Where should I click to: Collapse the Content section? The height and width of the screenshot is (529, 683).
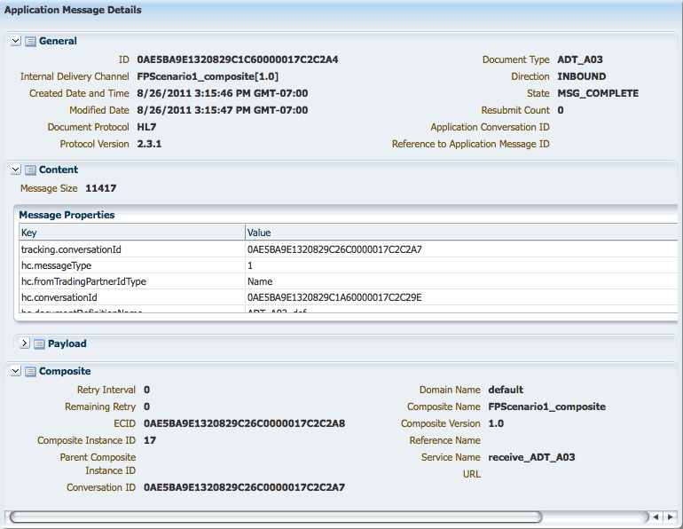click(16, 170)
